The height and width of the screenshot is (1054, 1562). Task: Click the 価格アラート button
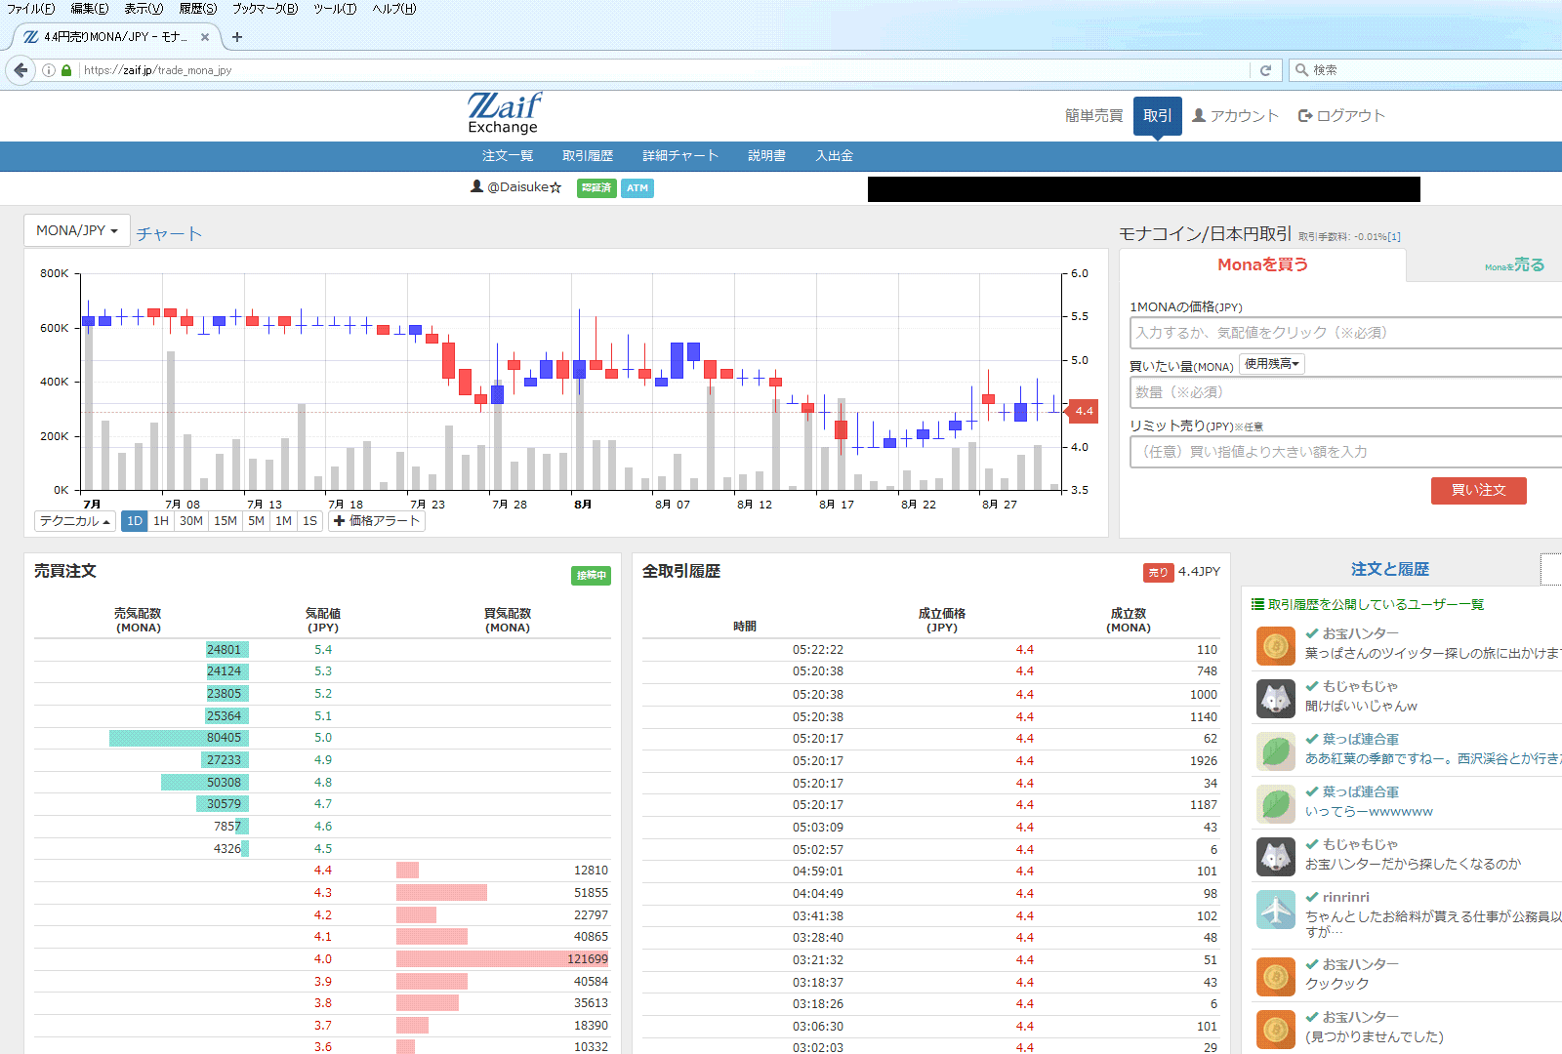coord(376,521)
